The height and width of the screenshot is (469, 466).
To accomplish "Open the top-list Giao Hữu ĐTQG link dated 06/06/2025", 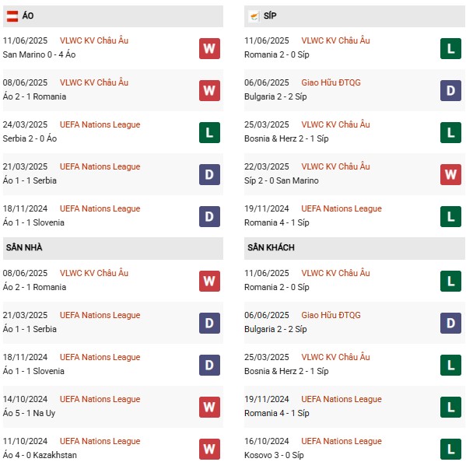I will tap(331, 82).
